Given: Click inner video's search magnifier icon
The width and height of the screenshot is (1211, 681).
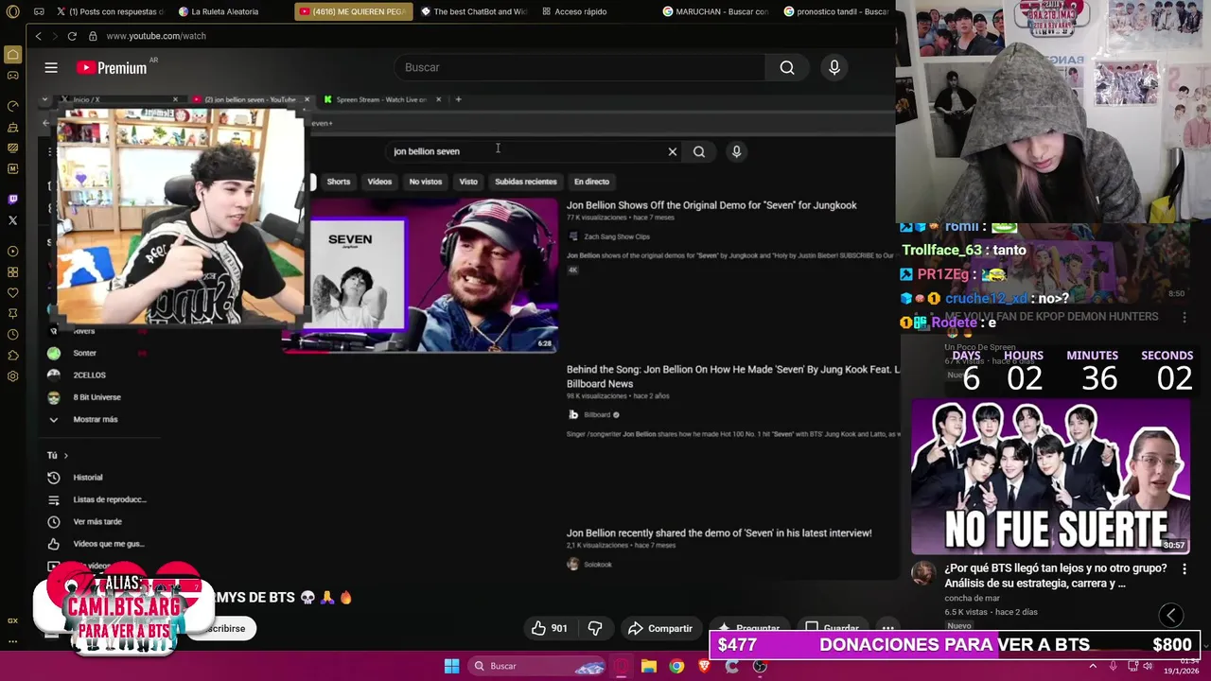Looking at the screenshot, I should (x=699, y=151).
